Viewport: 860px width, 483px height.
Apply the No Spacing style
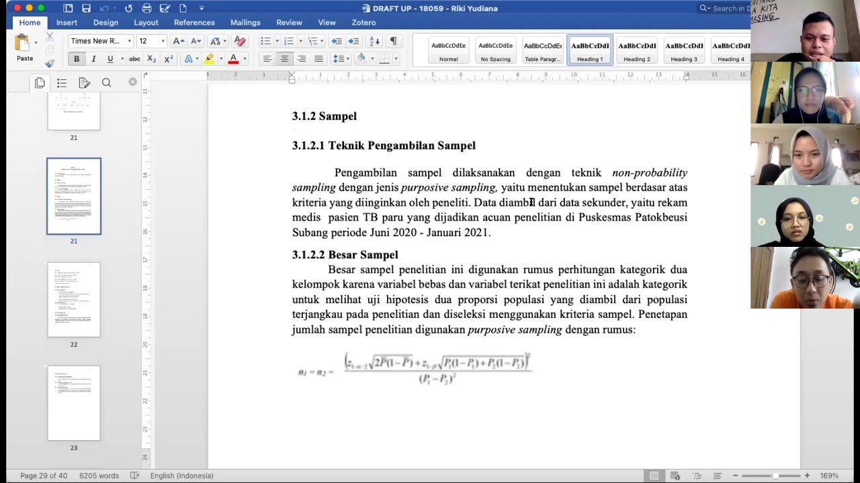[x=495, y=50]
